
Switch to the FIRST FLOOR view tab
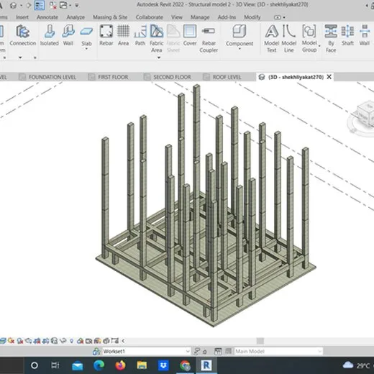coord(109,77)
